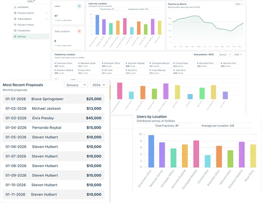Click the Payment History clock icon
262x203 pixels.
tap(15, 25)
